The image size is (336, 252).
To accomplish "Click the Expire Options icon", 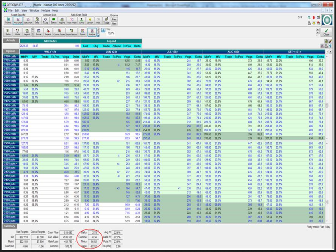I will 72,32.
